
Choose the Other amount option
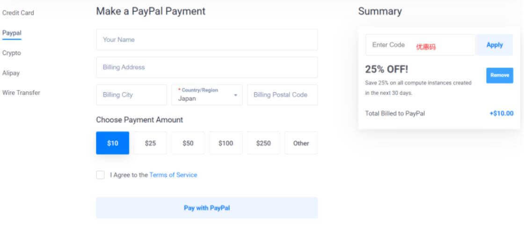(301, 143)
